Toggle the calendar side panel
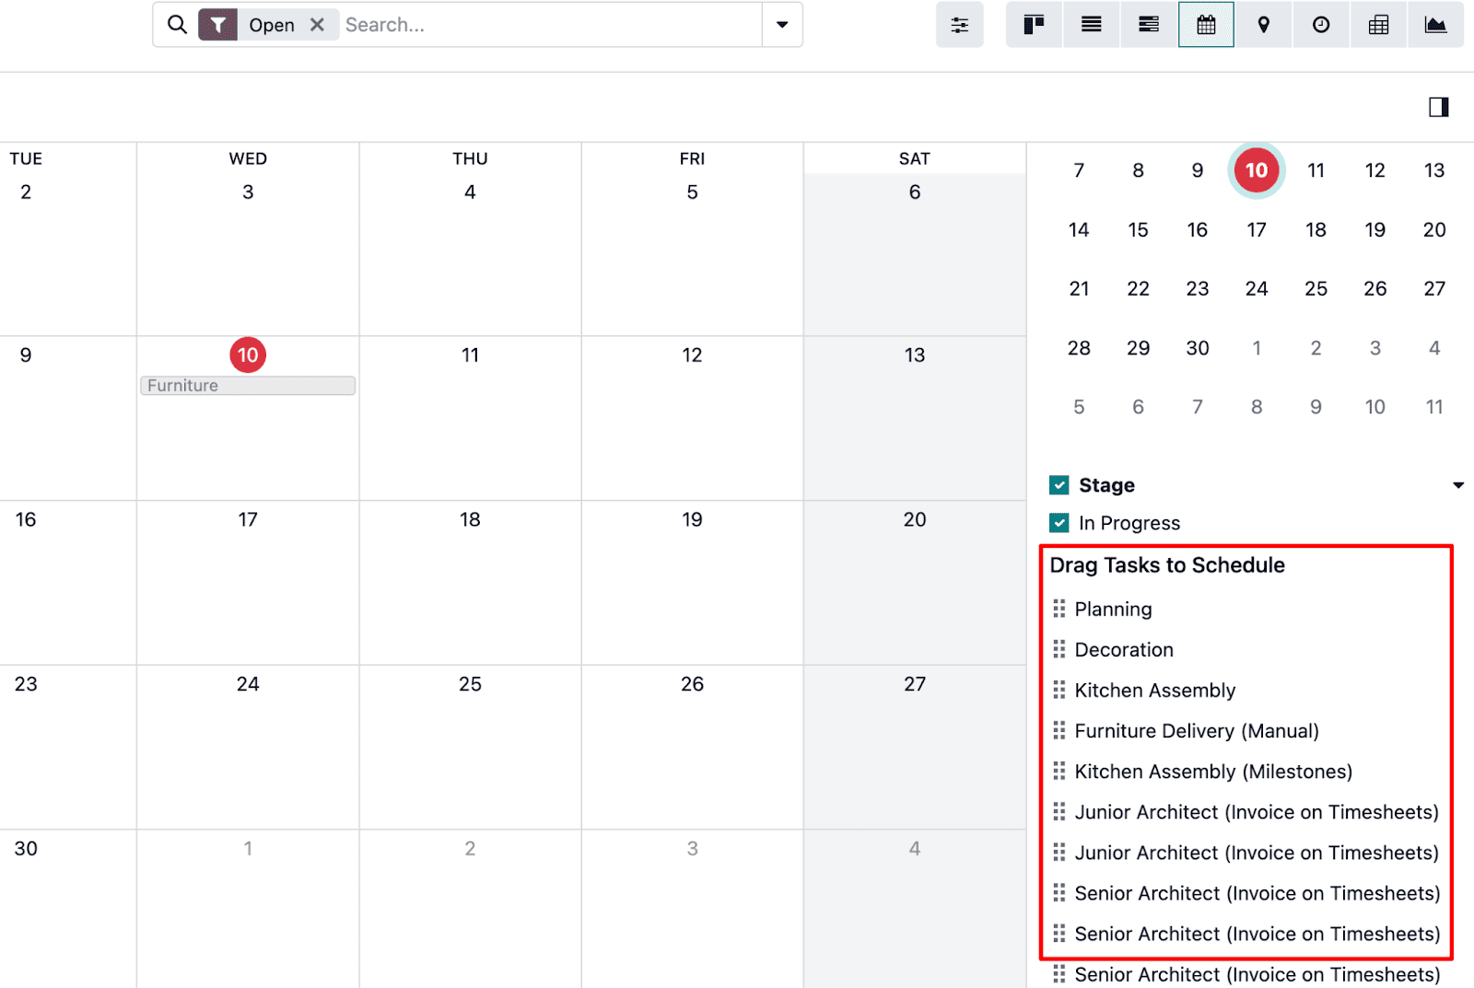This screenshot has height=988, width=1474. click(x=1438, y=108)
